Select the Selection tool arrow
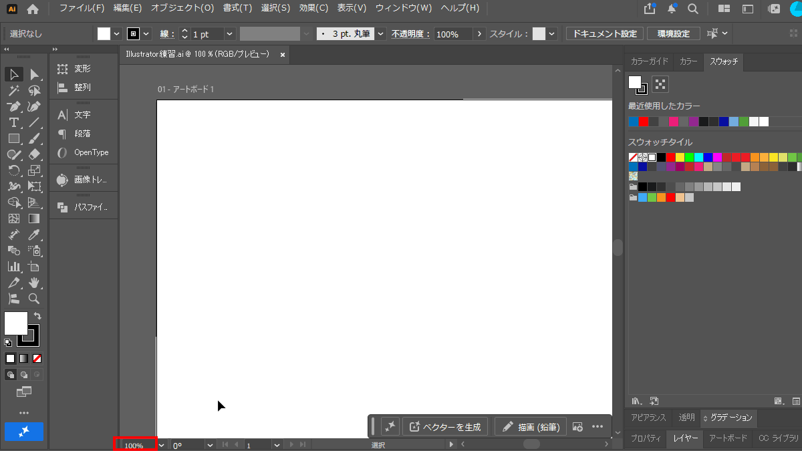This screenshot has width=802, height=451. tap(14, 74)
